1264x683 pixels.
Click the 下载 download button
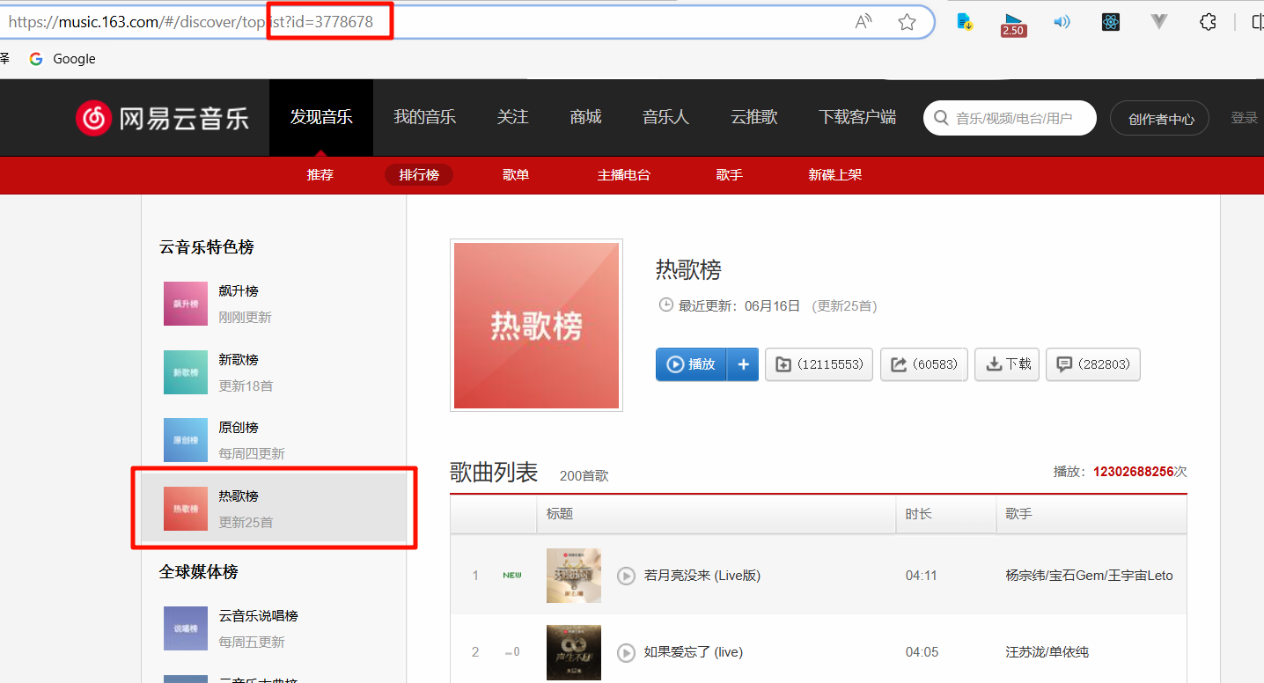[x=1007, y=364]
